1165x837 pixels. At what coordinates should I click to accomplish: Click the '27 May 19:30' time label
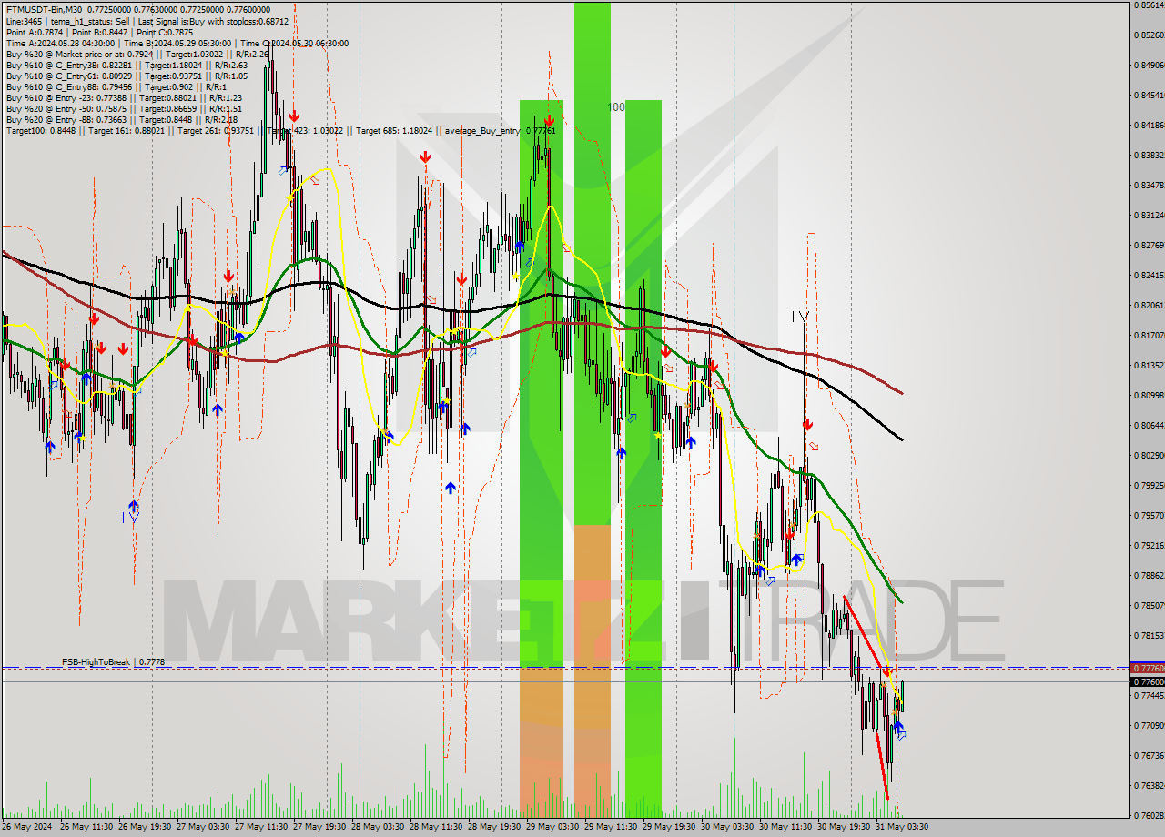(319, 827)
